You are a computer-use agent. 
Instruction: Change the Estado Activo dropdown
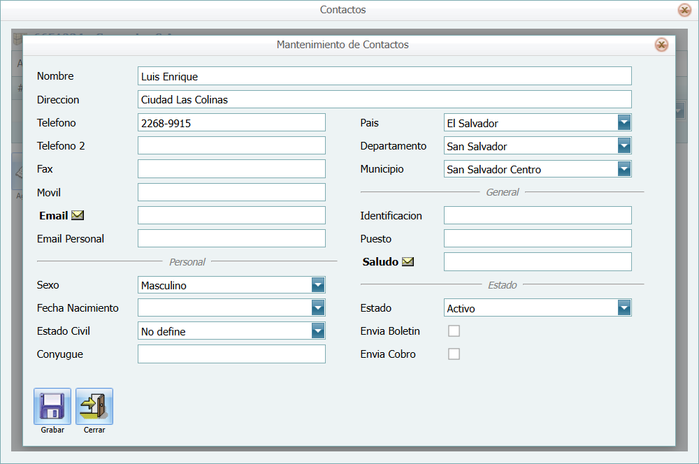pyautogui.click(x=624, y=308)
